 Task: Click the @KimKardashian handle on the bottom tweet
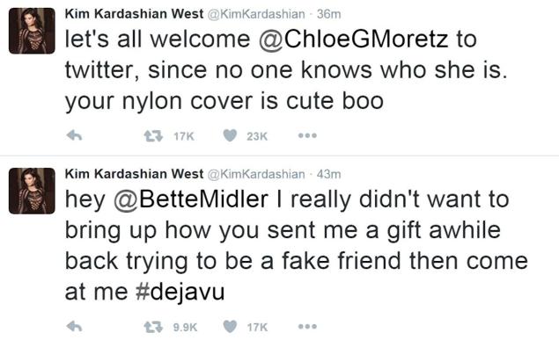click(256, 174)
